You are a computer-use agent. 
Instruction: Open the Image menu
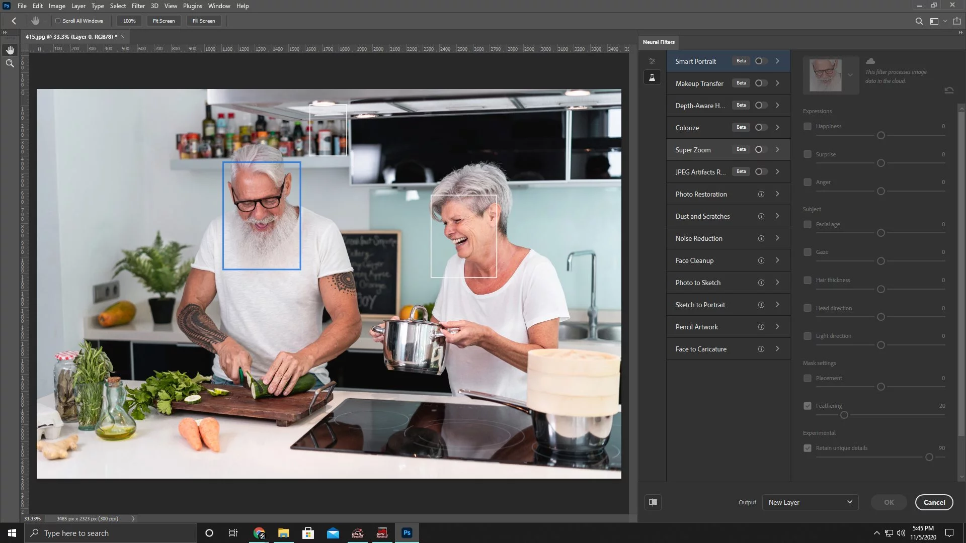57,6
